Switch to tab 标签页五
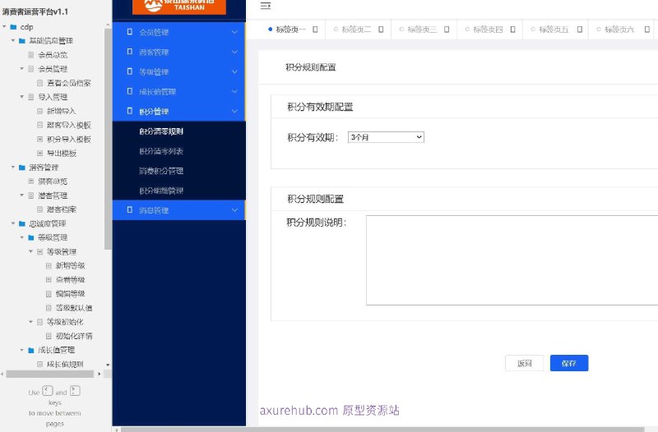658x432 pixels. [554, 30]
